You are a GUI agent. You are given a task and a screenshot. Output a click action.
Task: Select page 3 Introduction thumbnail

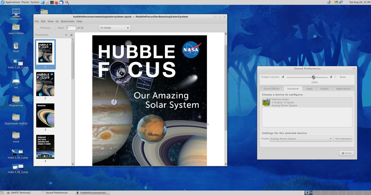coord(45,116)
